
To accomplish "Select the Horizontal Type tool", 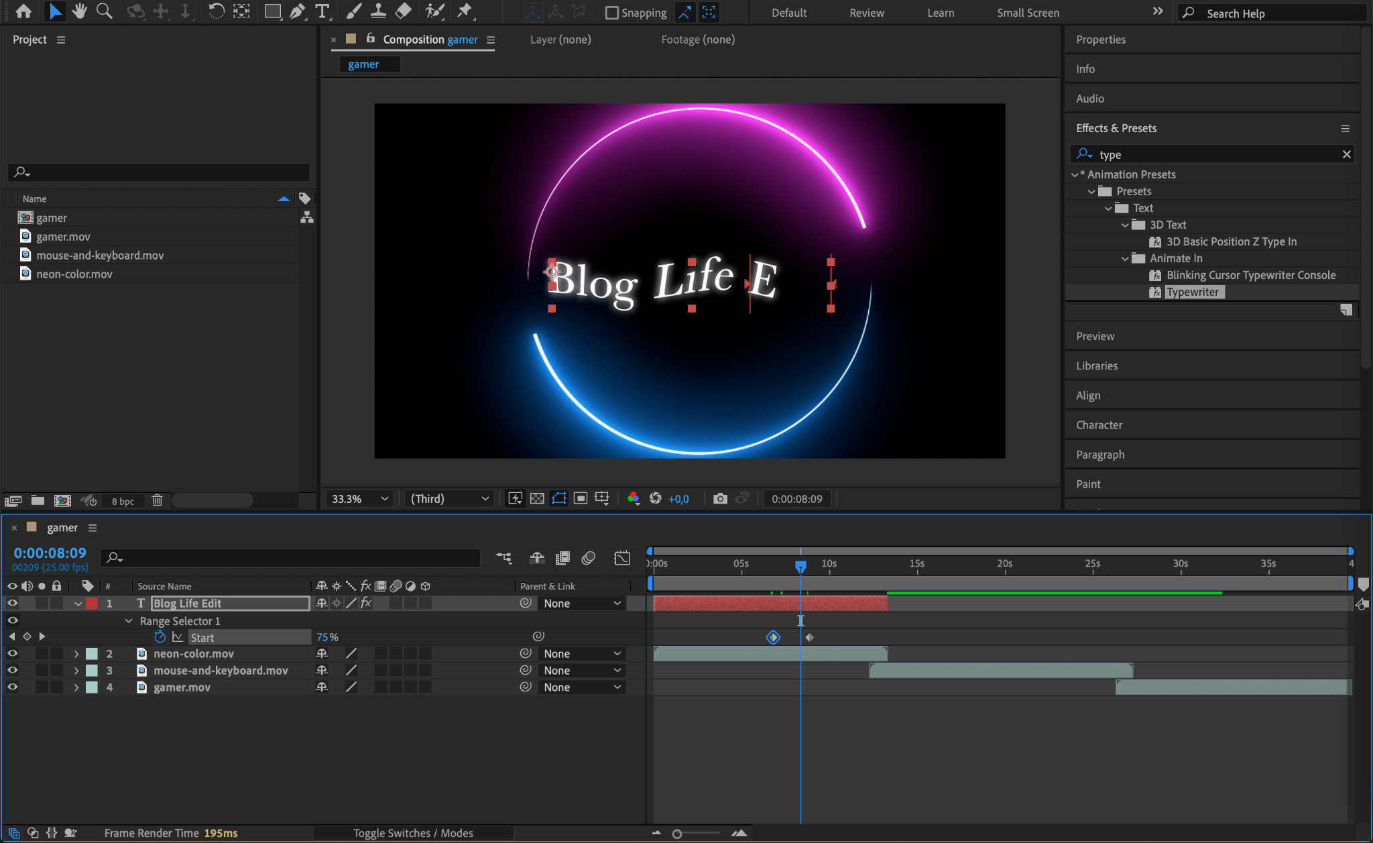I will coord(322,11).
